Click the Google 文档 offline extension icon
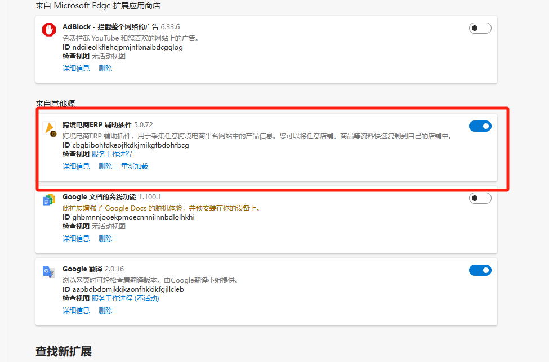This screenshot has height=362, width=549. pos(49,200)
